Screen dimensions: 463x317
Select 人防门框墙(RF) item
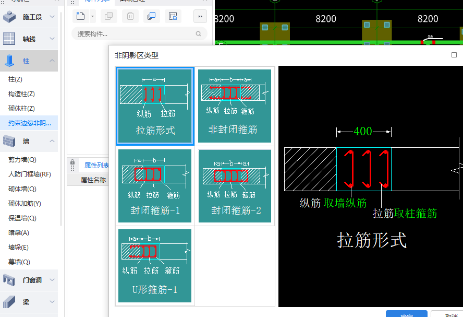pyautogui.click(x=30, y=174)
